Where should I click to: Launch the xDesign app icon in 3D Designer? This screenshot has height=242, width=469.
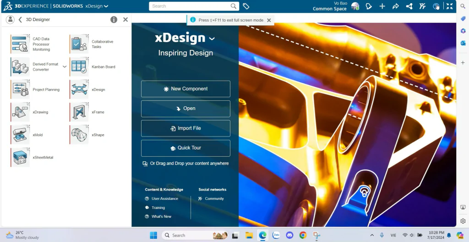coord(79,89)
